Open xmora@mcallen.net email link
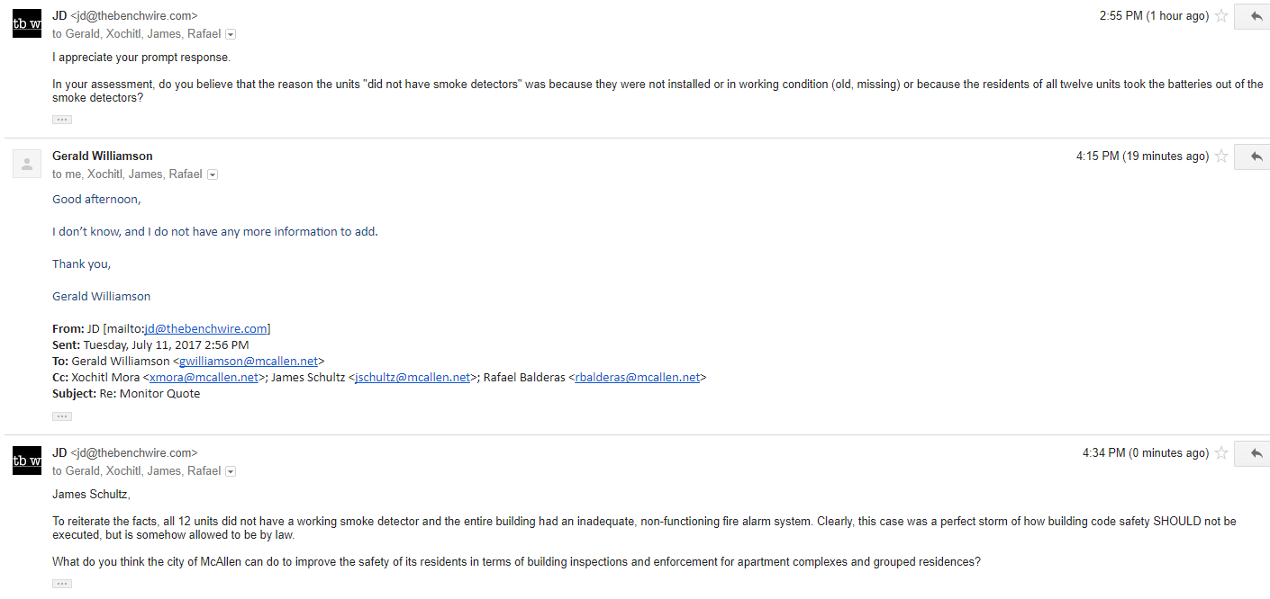Image resolution: width=1270 pixels, height=599 pixels. click(204, 378)
